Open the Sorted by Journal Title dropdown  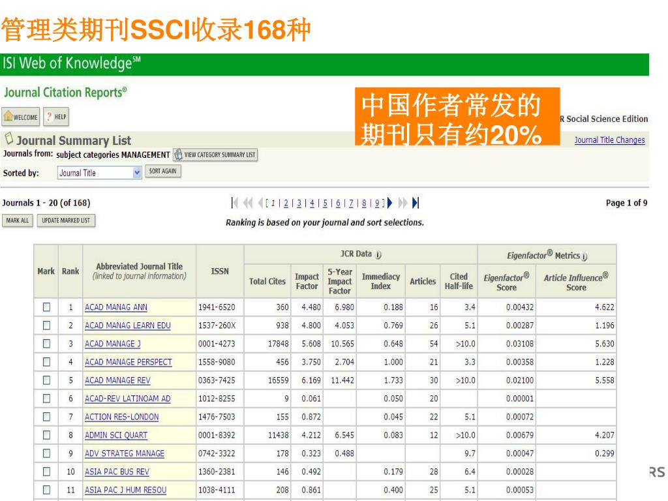(99, 172)
